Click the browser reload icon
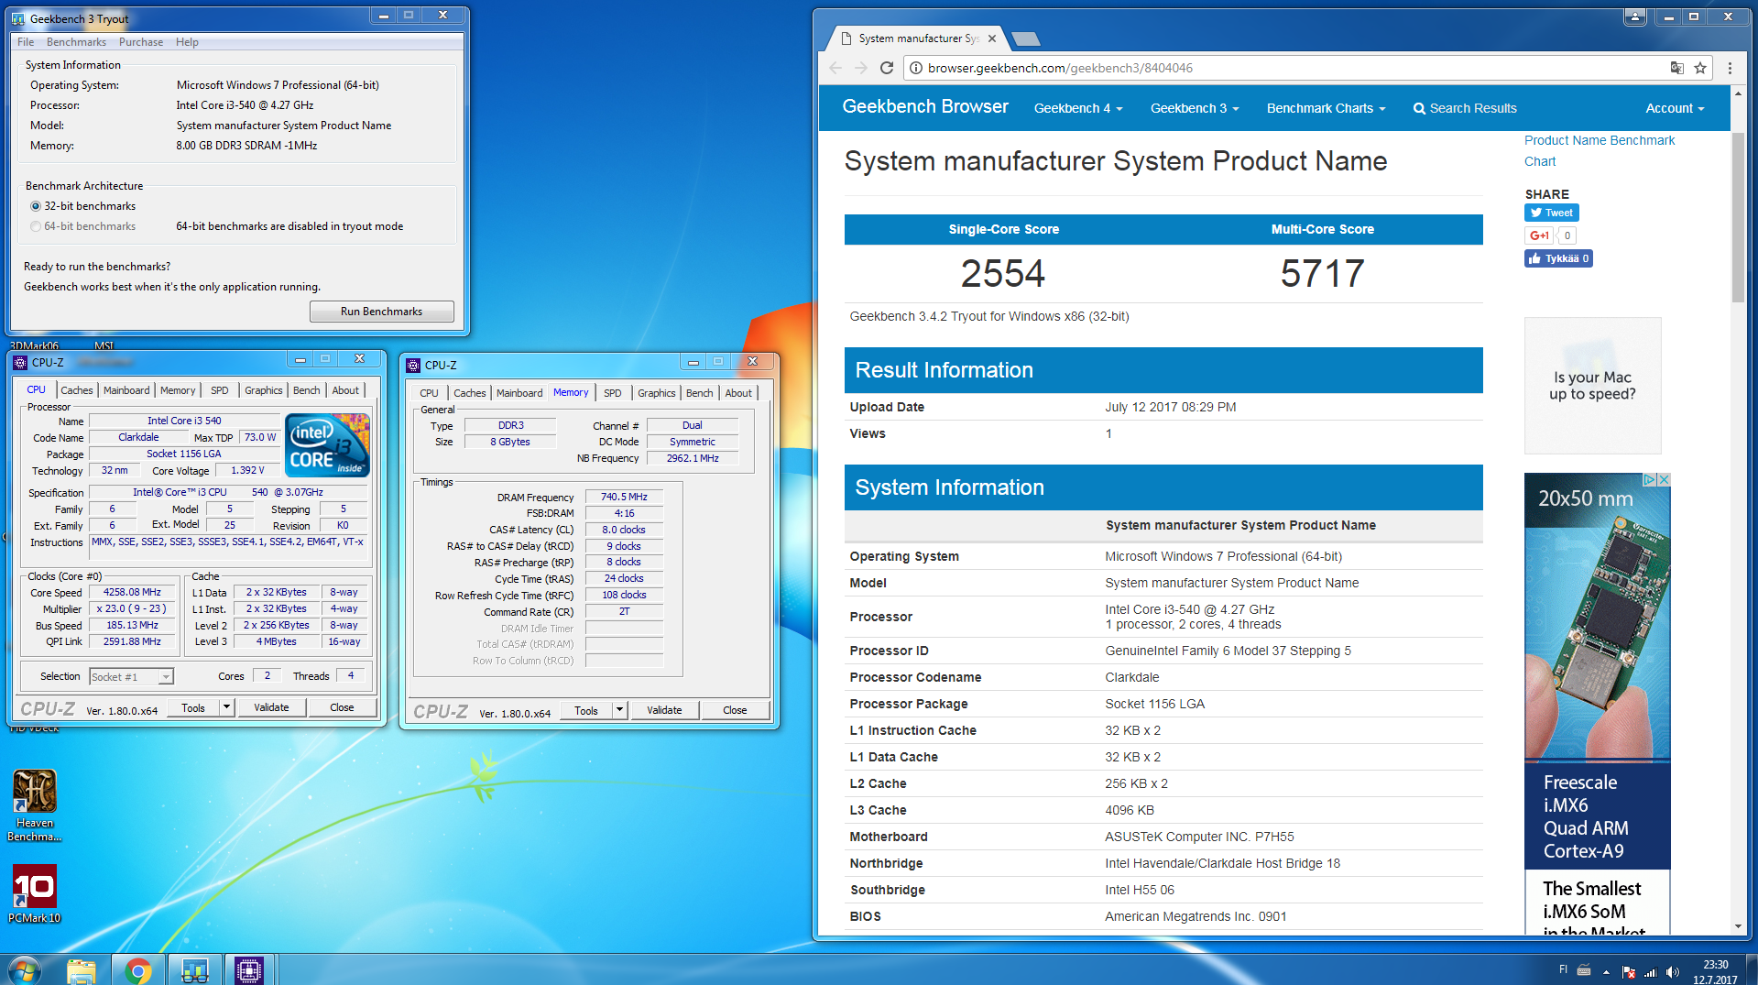Screen dimensions: 1758x985 point(886,68)
